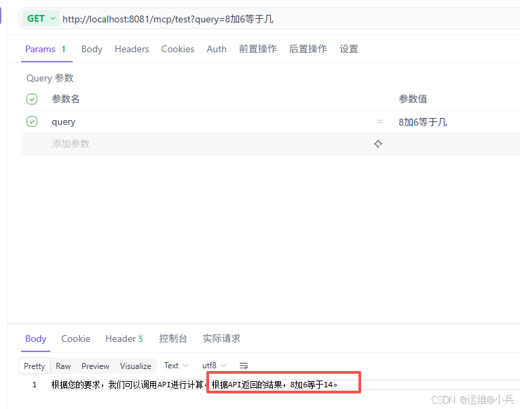
Task: Open the utf8 encoding dropdown
Action: [214, 365]
